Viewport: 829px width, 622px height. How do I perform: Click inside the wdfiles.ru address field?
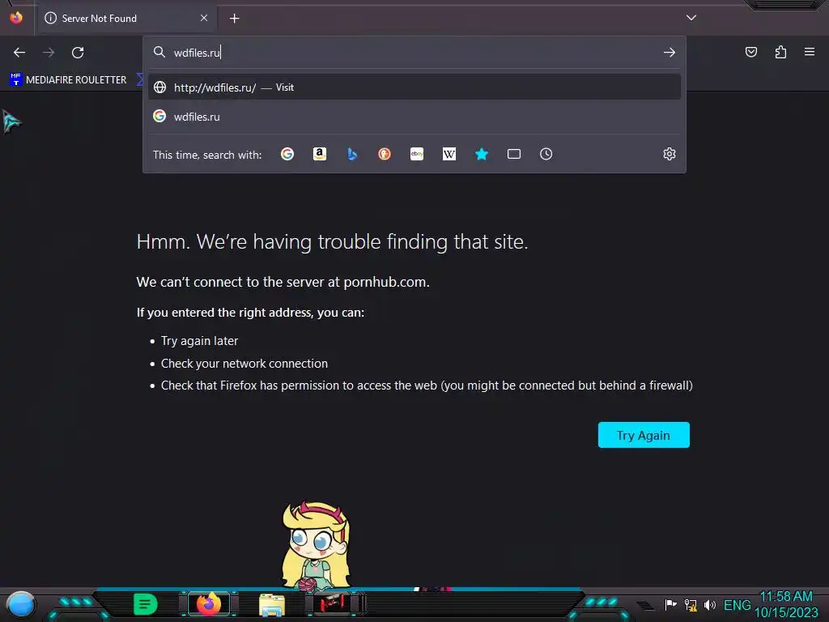click(414, 53)
